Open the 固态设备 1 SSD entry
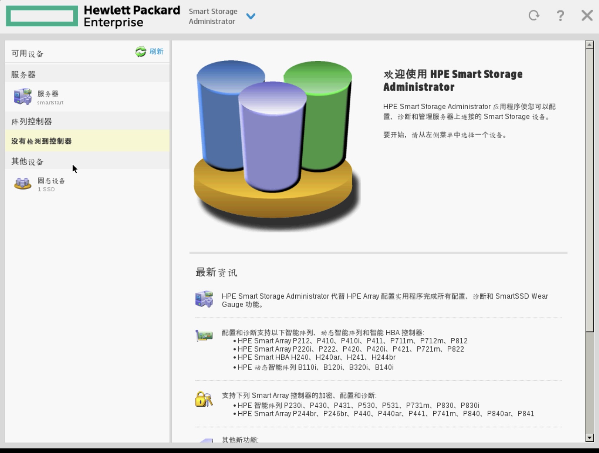The width and height of the screenshot is (599, 453). 51,184
